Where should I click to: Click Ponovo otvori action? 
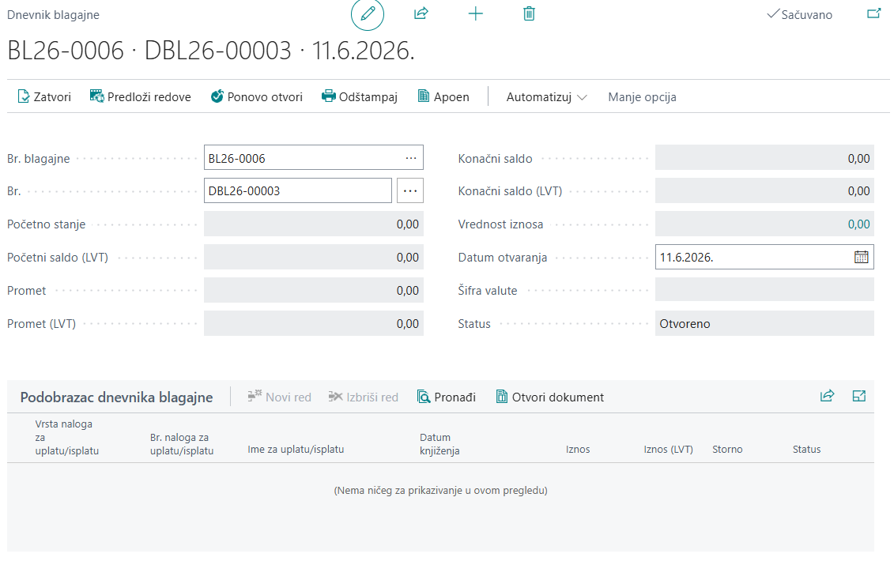257,97
